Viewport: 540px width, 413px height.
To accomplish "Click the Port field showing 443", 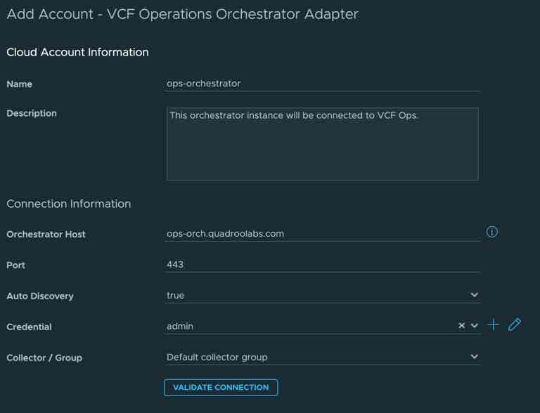I will pyautogui.click(x=321, y=265).
